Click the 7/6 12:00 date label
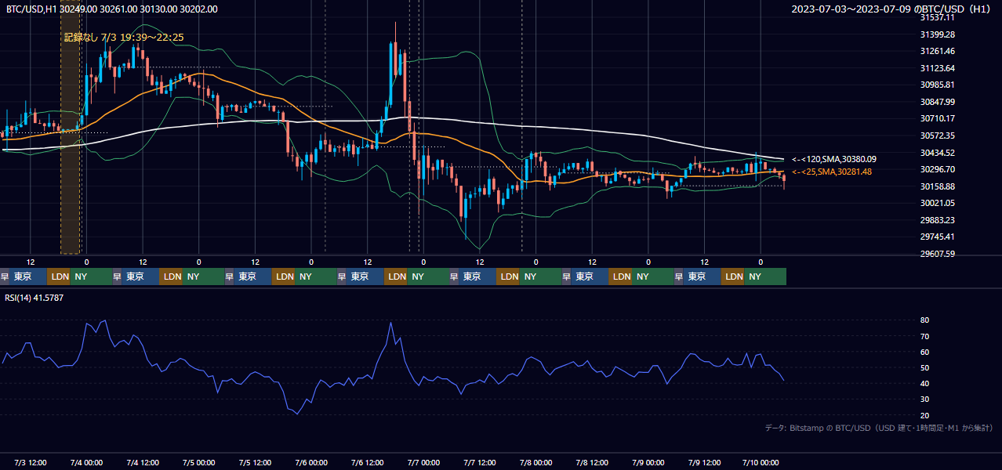Screen dimensions: 1002x470 coord(367,462)
